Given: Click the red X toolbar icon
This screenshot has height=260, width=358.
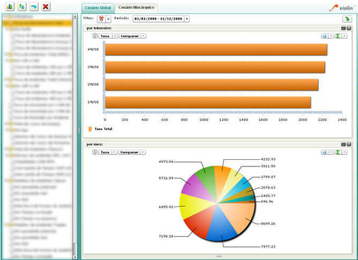Looking at the screenshot, I should pyautogui.click(x=46, y=6).
